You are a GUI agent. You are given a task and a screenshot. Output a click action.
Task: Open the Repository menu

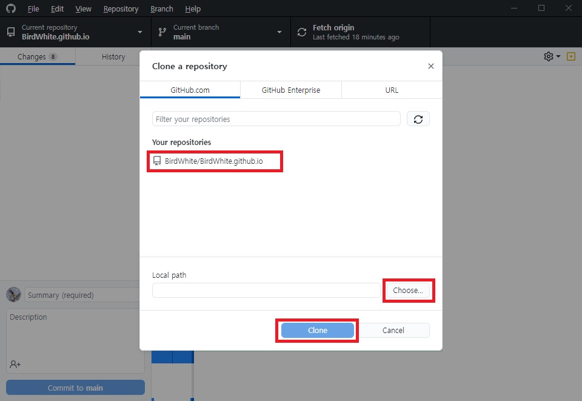(x=121, y=8)
